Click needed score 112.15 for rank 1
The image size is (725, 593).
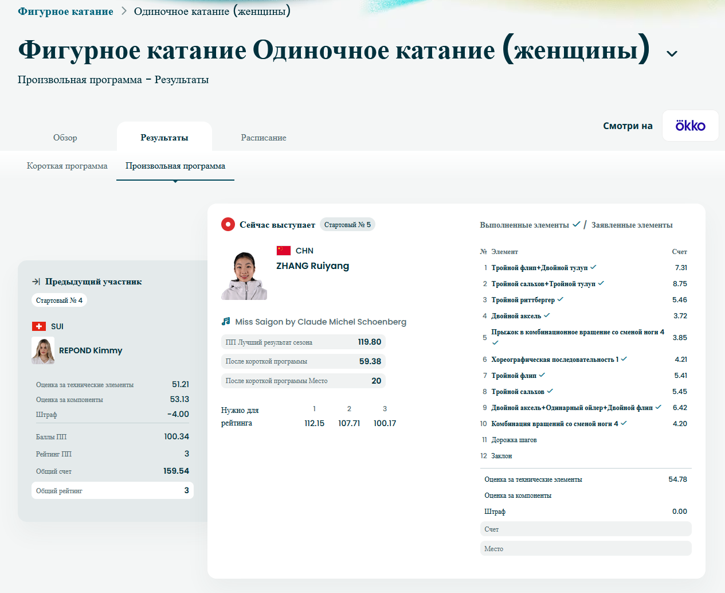[x=314, y=423]
